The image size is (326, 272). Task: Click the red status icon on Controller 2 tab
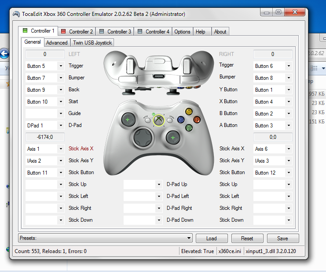[63, 31]
